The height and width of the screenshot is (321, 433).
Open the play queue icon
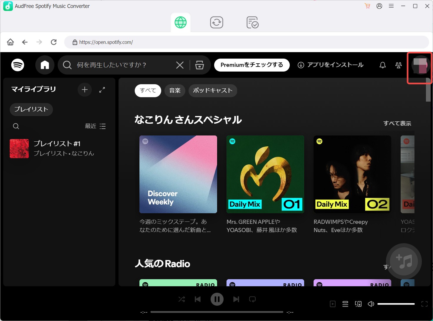point(345,304)
